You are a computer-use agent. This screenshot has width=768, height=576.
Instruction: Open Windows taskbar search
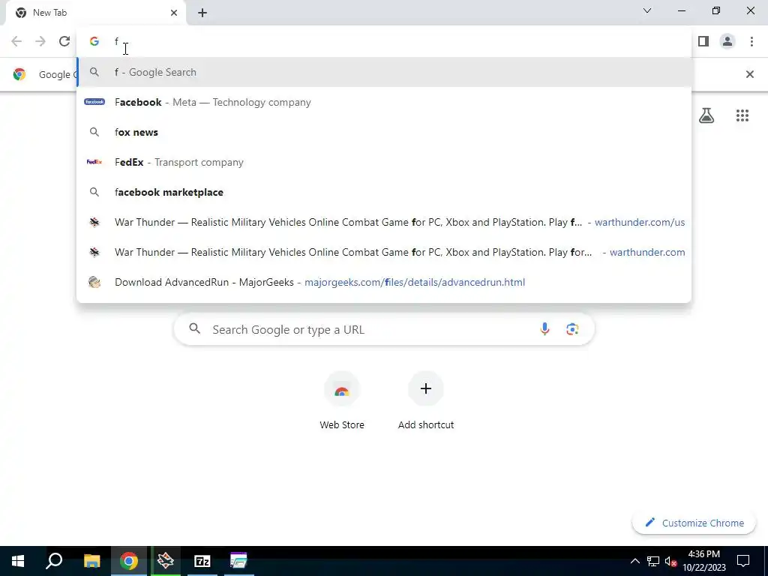(54, 561)
